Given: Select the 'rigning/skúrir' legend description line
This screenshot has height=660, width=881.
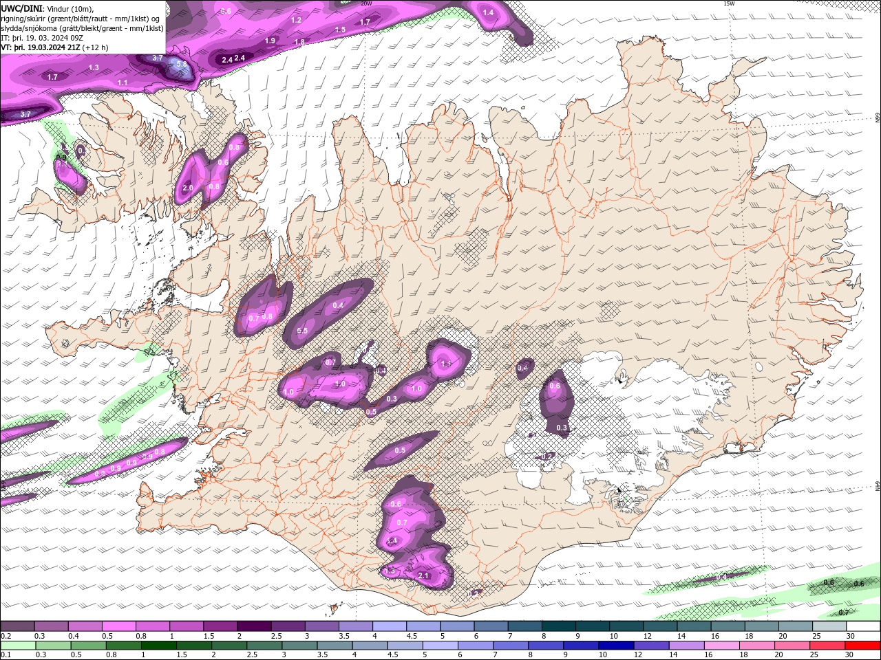Looking at the screenshot, I should [80, 19].
